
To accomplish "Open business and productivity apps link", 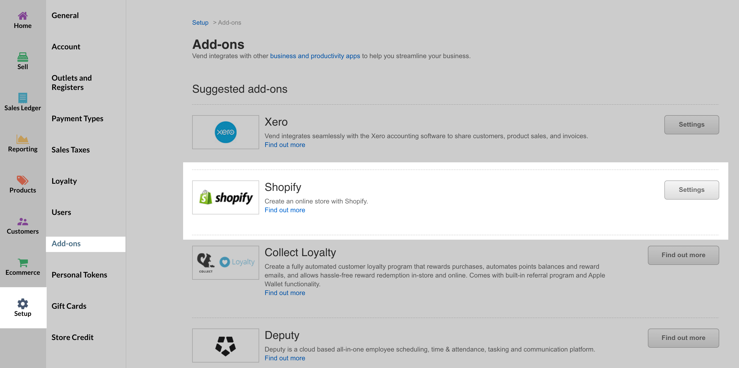I will pyautogui.click(x=315, y=56).
